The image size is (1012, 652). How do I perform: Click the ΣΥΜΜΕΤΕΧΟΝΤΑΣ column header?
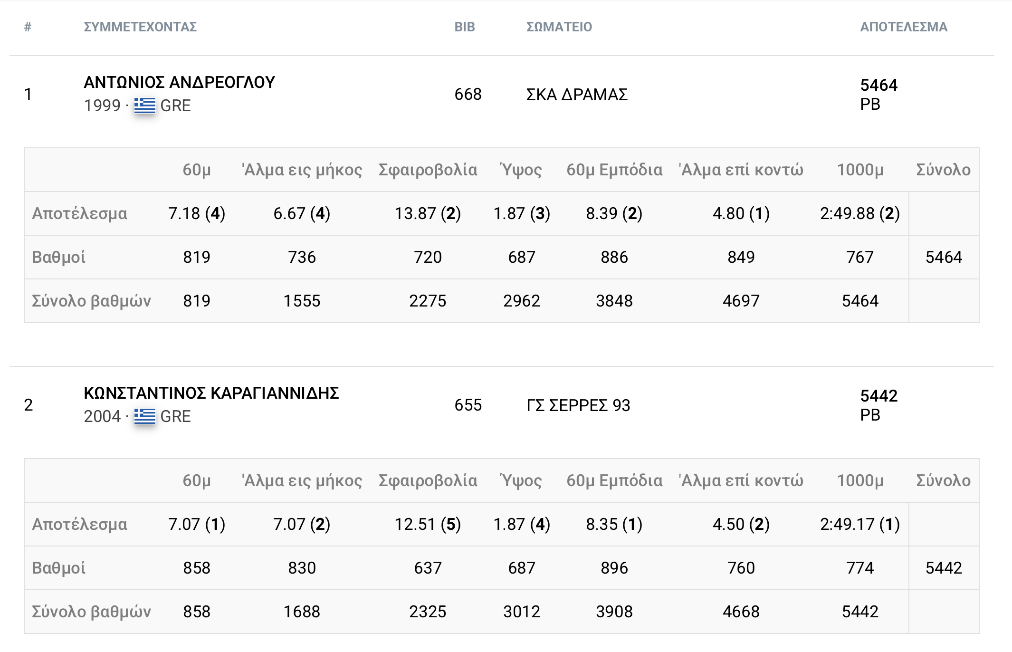[140, 27]
